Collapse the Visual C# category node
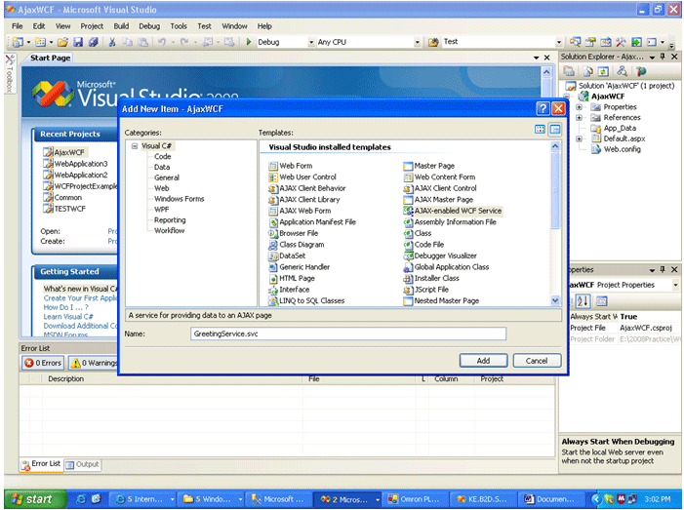The height and width of the screenshot is (510, 684). [x=135, y=146]
